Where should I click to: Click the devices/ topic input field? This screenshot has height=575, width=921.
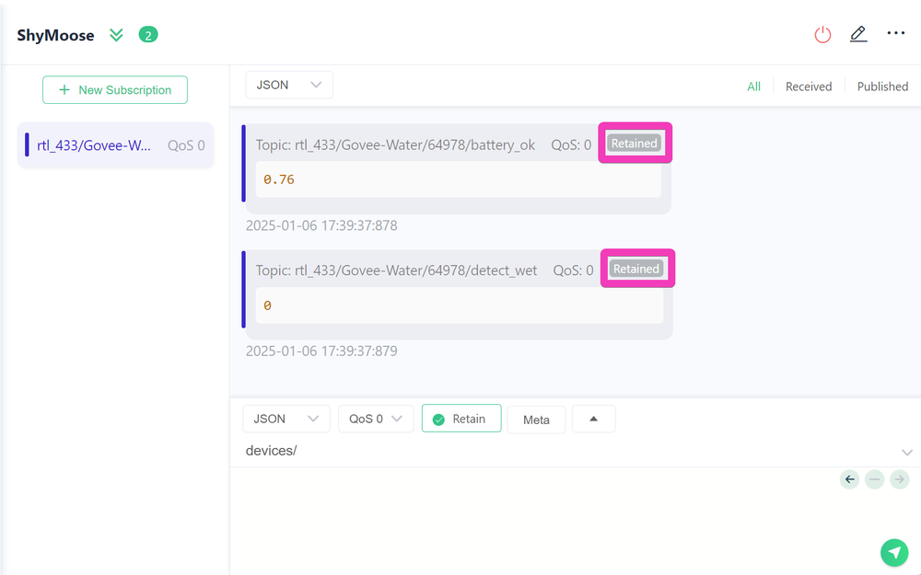460,451
